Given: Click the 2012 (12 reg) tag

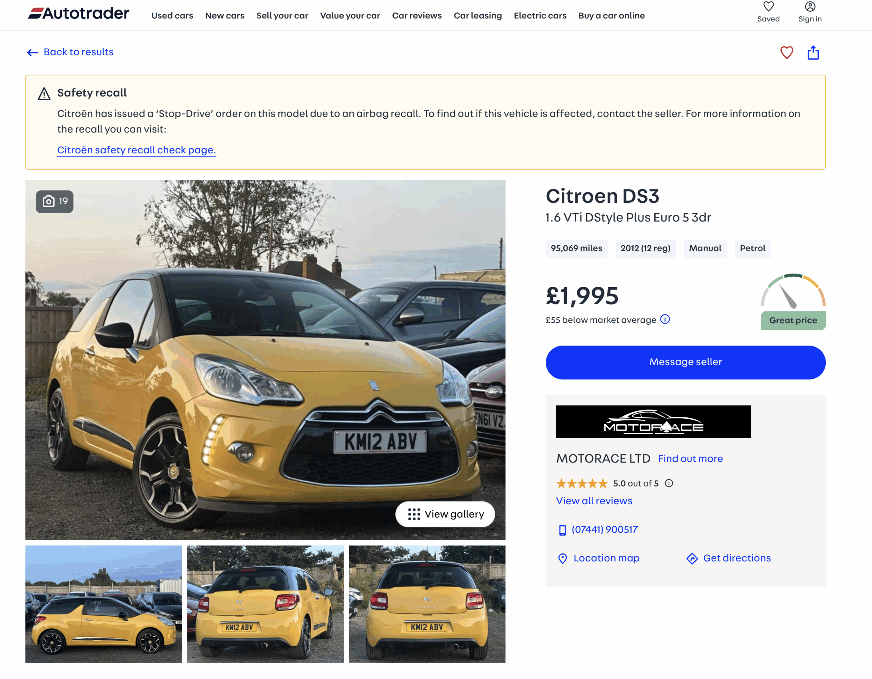Looking at the screenshot, I should click(x=645, y=248).
